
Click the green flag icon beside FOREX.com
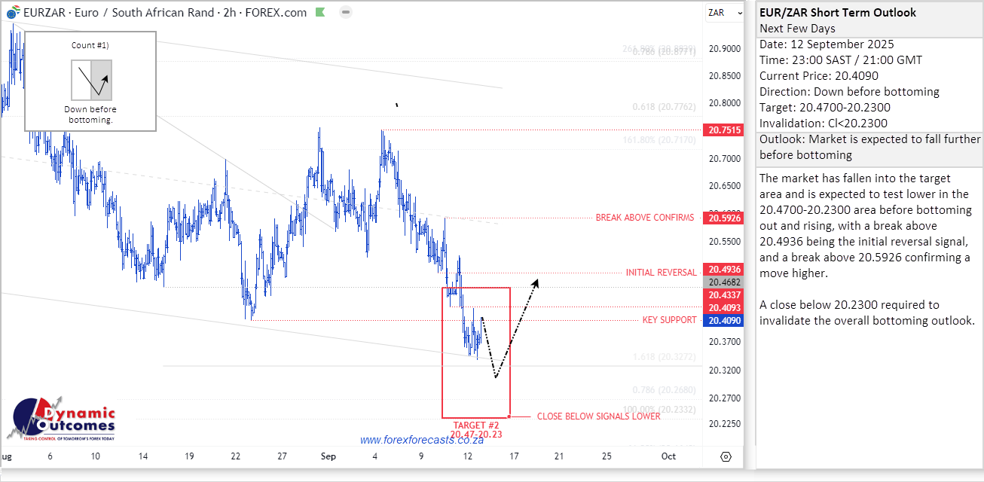pyautogui.click(x=320, y=13)
